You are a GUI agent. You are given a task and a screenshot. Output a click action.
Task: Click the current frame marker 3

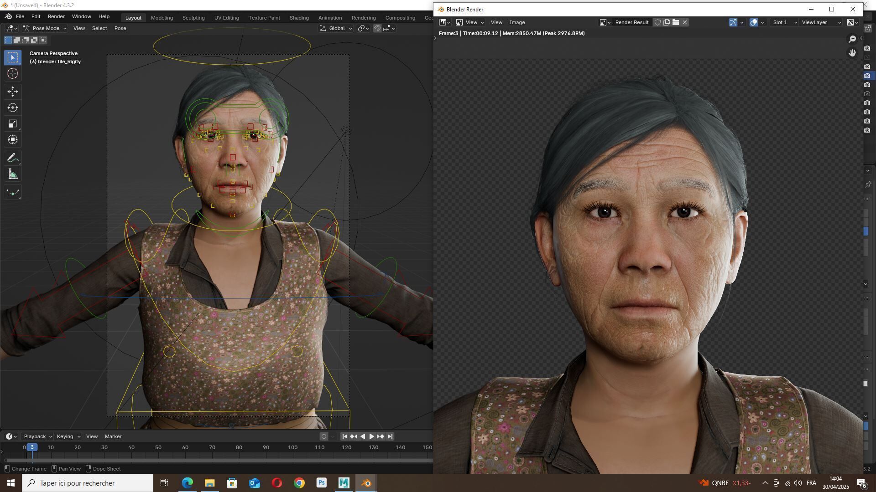coord(32,447)
